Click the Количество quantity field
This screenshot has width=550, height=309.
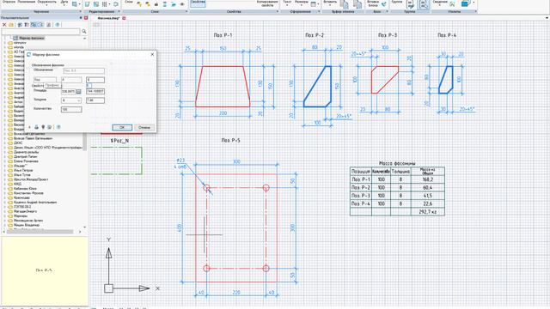coord(71,110)
